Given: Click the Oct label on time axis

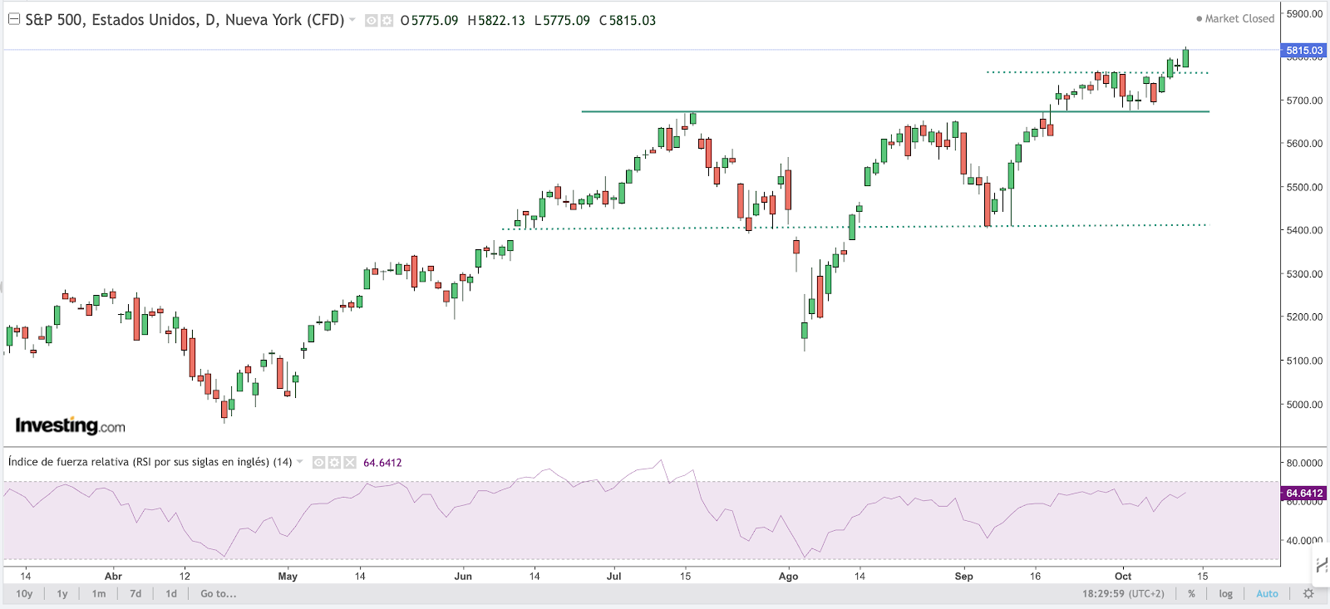Looking at the screenshot, I should (1123, 576).
